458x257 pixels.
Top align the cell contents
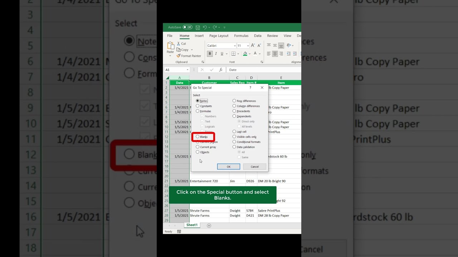(x=269, y=45)
